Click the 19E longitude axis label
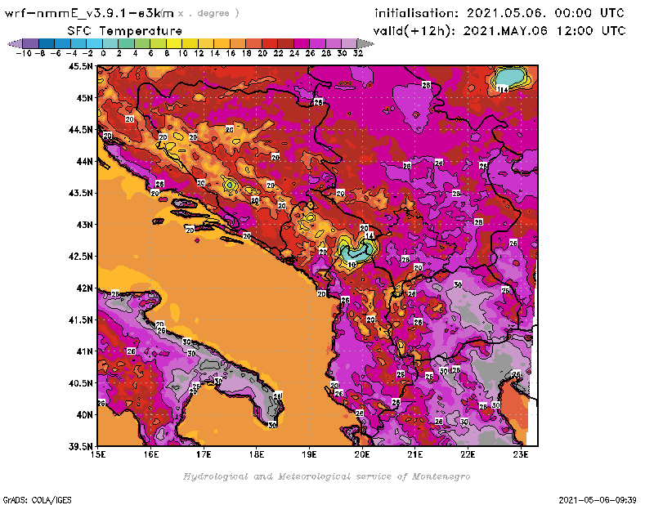This screenshot has height=505, width=654. [x=310, y=453]
